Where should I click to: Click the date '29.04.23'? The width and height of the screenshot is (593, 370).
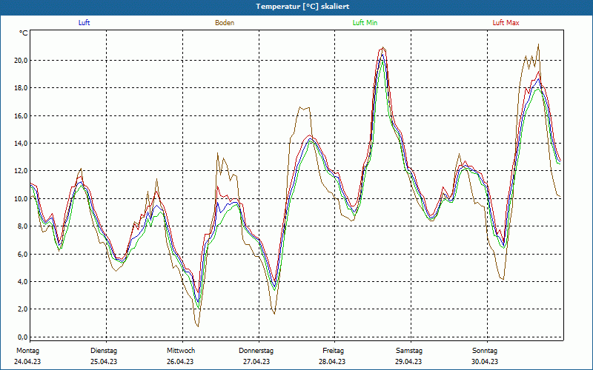409,362
